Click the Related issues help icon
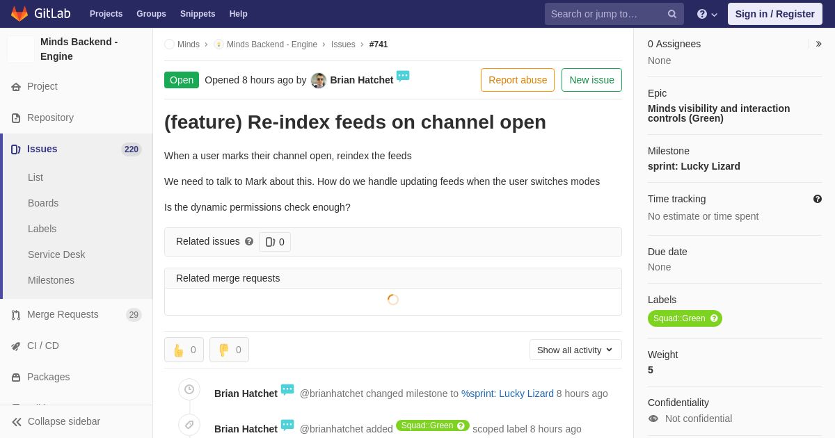 (x=249, y=241)
